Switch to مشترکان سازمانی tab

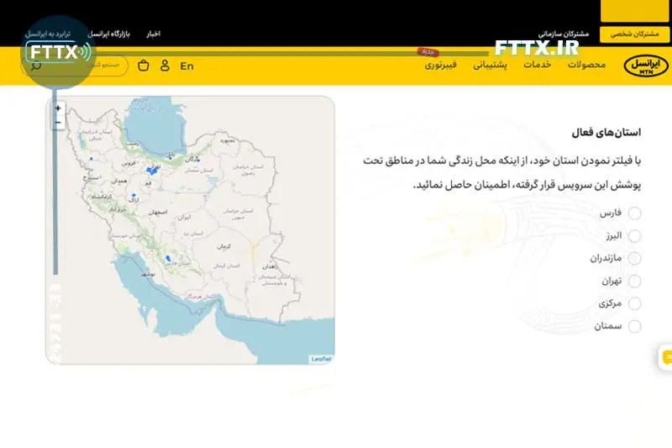[564, 34]
